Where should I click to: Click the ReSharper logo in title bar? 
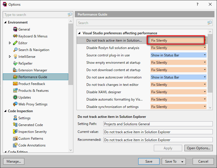(x=5, y=4)
